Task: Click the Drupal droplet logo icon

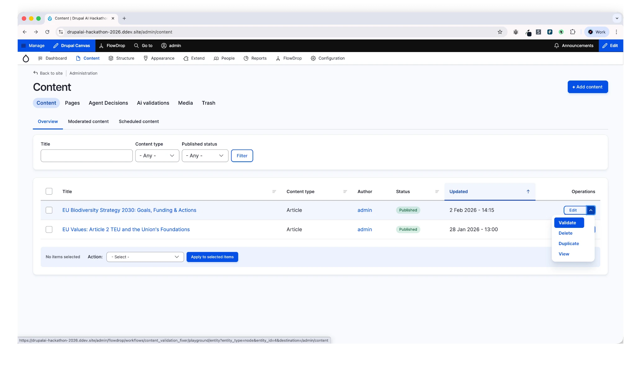Action: point(26,58)
